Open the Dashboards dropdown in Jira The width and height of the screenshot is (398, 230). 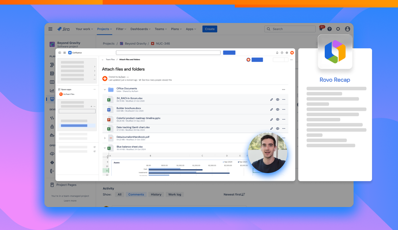(140, 29)
